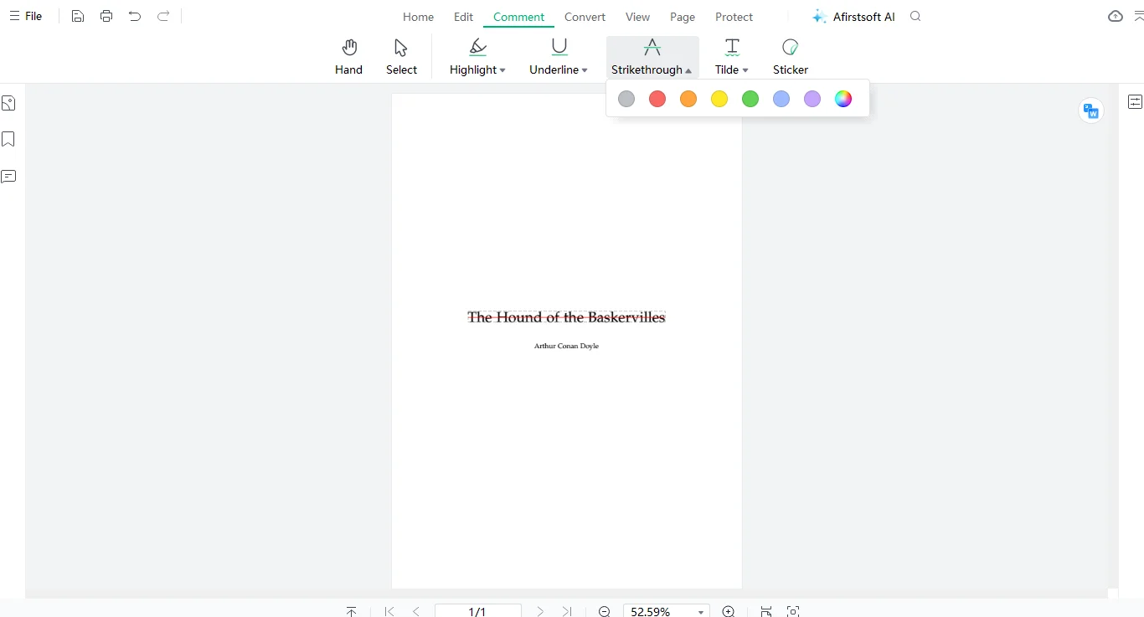
Task: Open the View tab
Action: [637, 17]
